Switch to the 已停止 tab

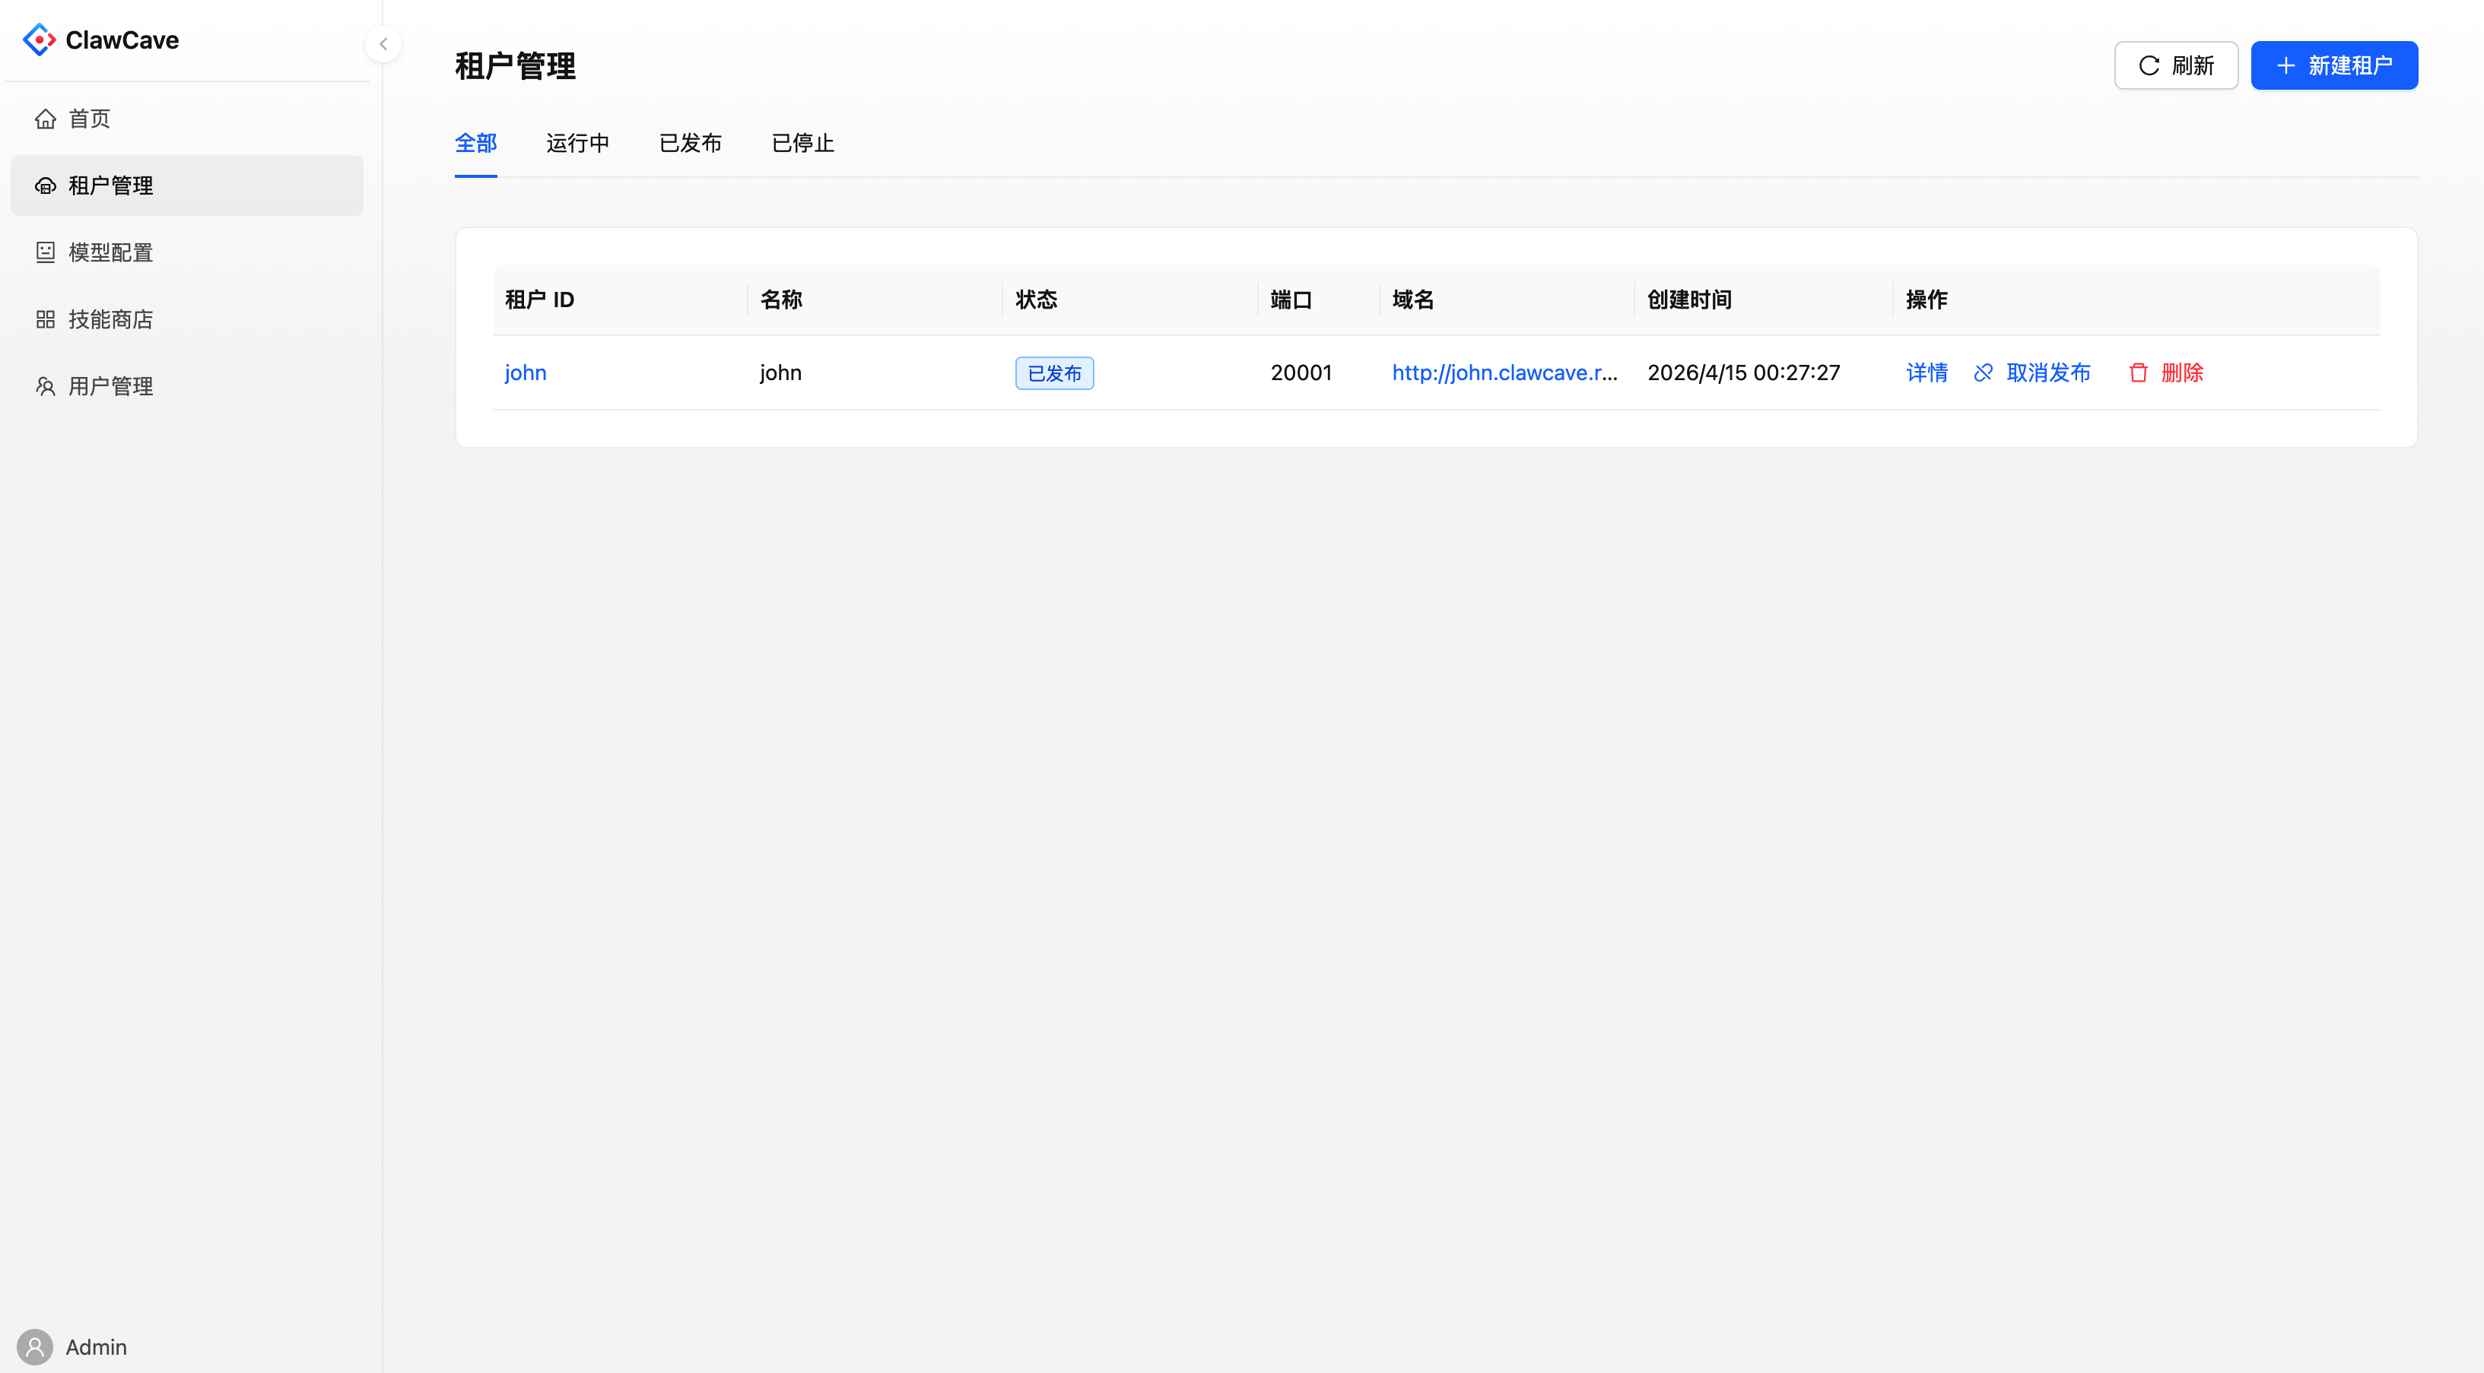pyautogui.click(x=802, y=143)
